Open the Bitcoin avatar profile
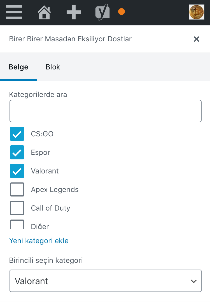The height and width of the screenshot is (305, 210). 197,12
